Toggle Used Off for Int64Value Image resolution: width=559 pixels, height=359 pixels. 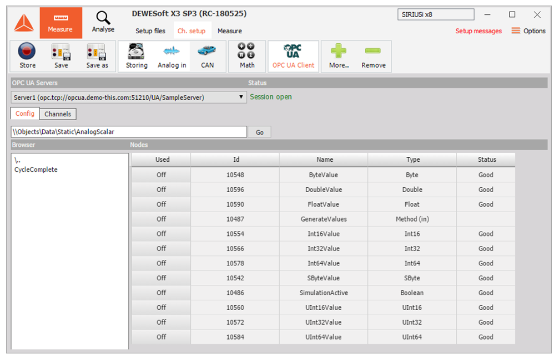(x=161, y=263)
